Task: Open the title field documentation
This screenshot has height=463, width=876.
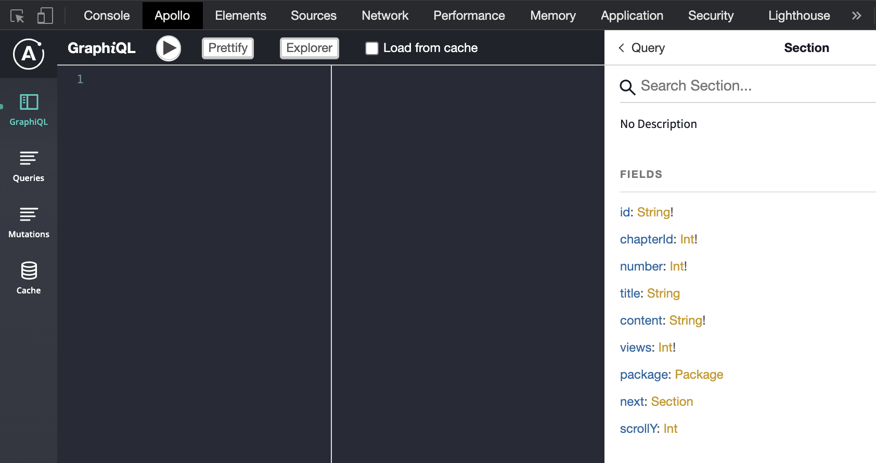Action: [x=630, y=293]
